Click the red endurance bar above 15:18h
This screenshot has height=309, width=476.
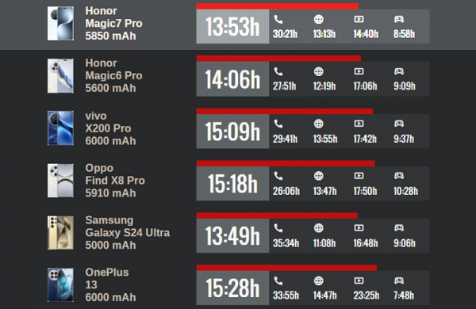(286, 163)
